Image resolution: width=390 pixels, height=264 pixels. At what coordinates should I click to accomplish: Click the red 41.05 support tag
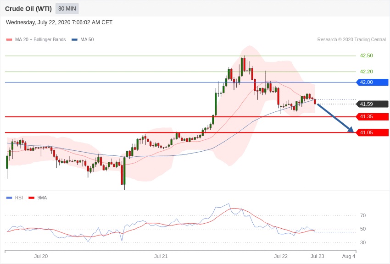[x=372, y=132]
